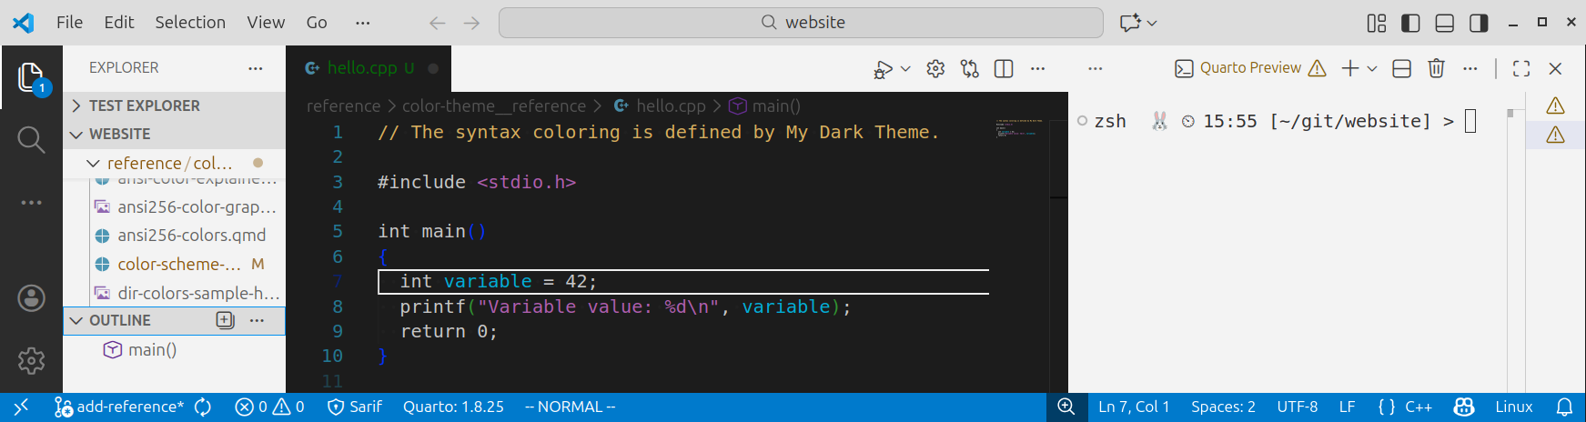This screenshot has width=1586, height=422.
Task: Split the terminal panel
Action: [1401, 68]
